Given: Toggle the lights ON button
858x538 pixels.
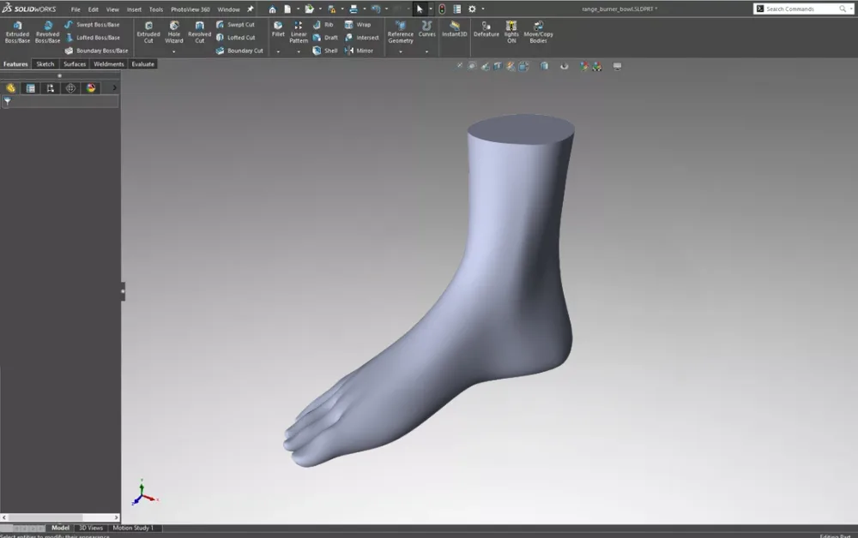Looking at the screenshot, I should click(x=511, y=32).
